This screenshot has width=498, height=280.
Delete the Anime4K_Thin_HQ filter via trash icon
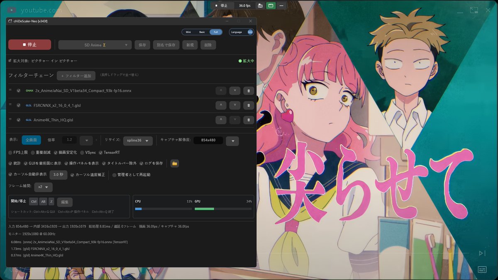[248, 120]
